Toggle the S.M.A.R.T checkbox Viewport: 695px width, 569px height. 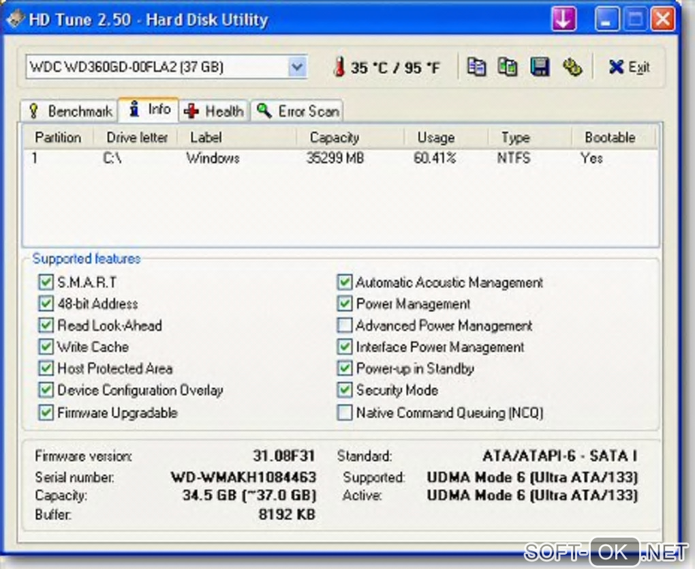click(x=46, y=282)
